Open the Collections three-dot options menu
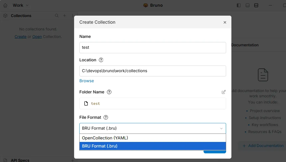The width and height of the screenshot is (286, 162). 73,16
